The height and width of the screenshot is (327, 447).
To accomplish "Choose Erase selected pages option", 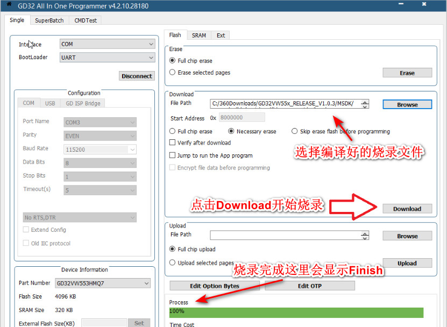I will [173, 72].
